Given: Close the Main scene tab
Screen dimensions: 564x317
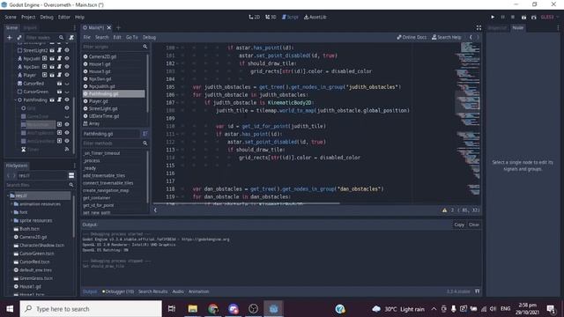Looking at the screenshot, I should 109,27.
